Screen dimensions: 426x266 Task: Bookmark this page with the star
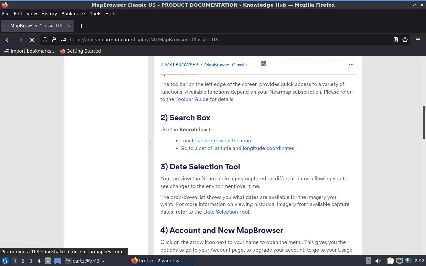pyautogui.click(x=405, y=40)
